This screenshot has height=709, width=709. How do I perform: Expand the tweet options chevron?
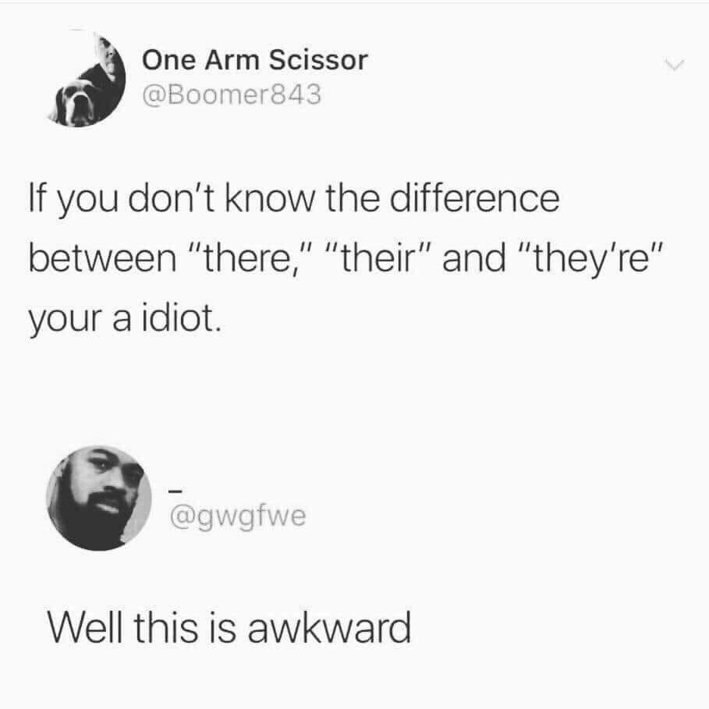pos(674,65)
